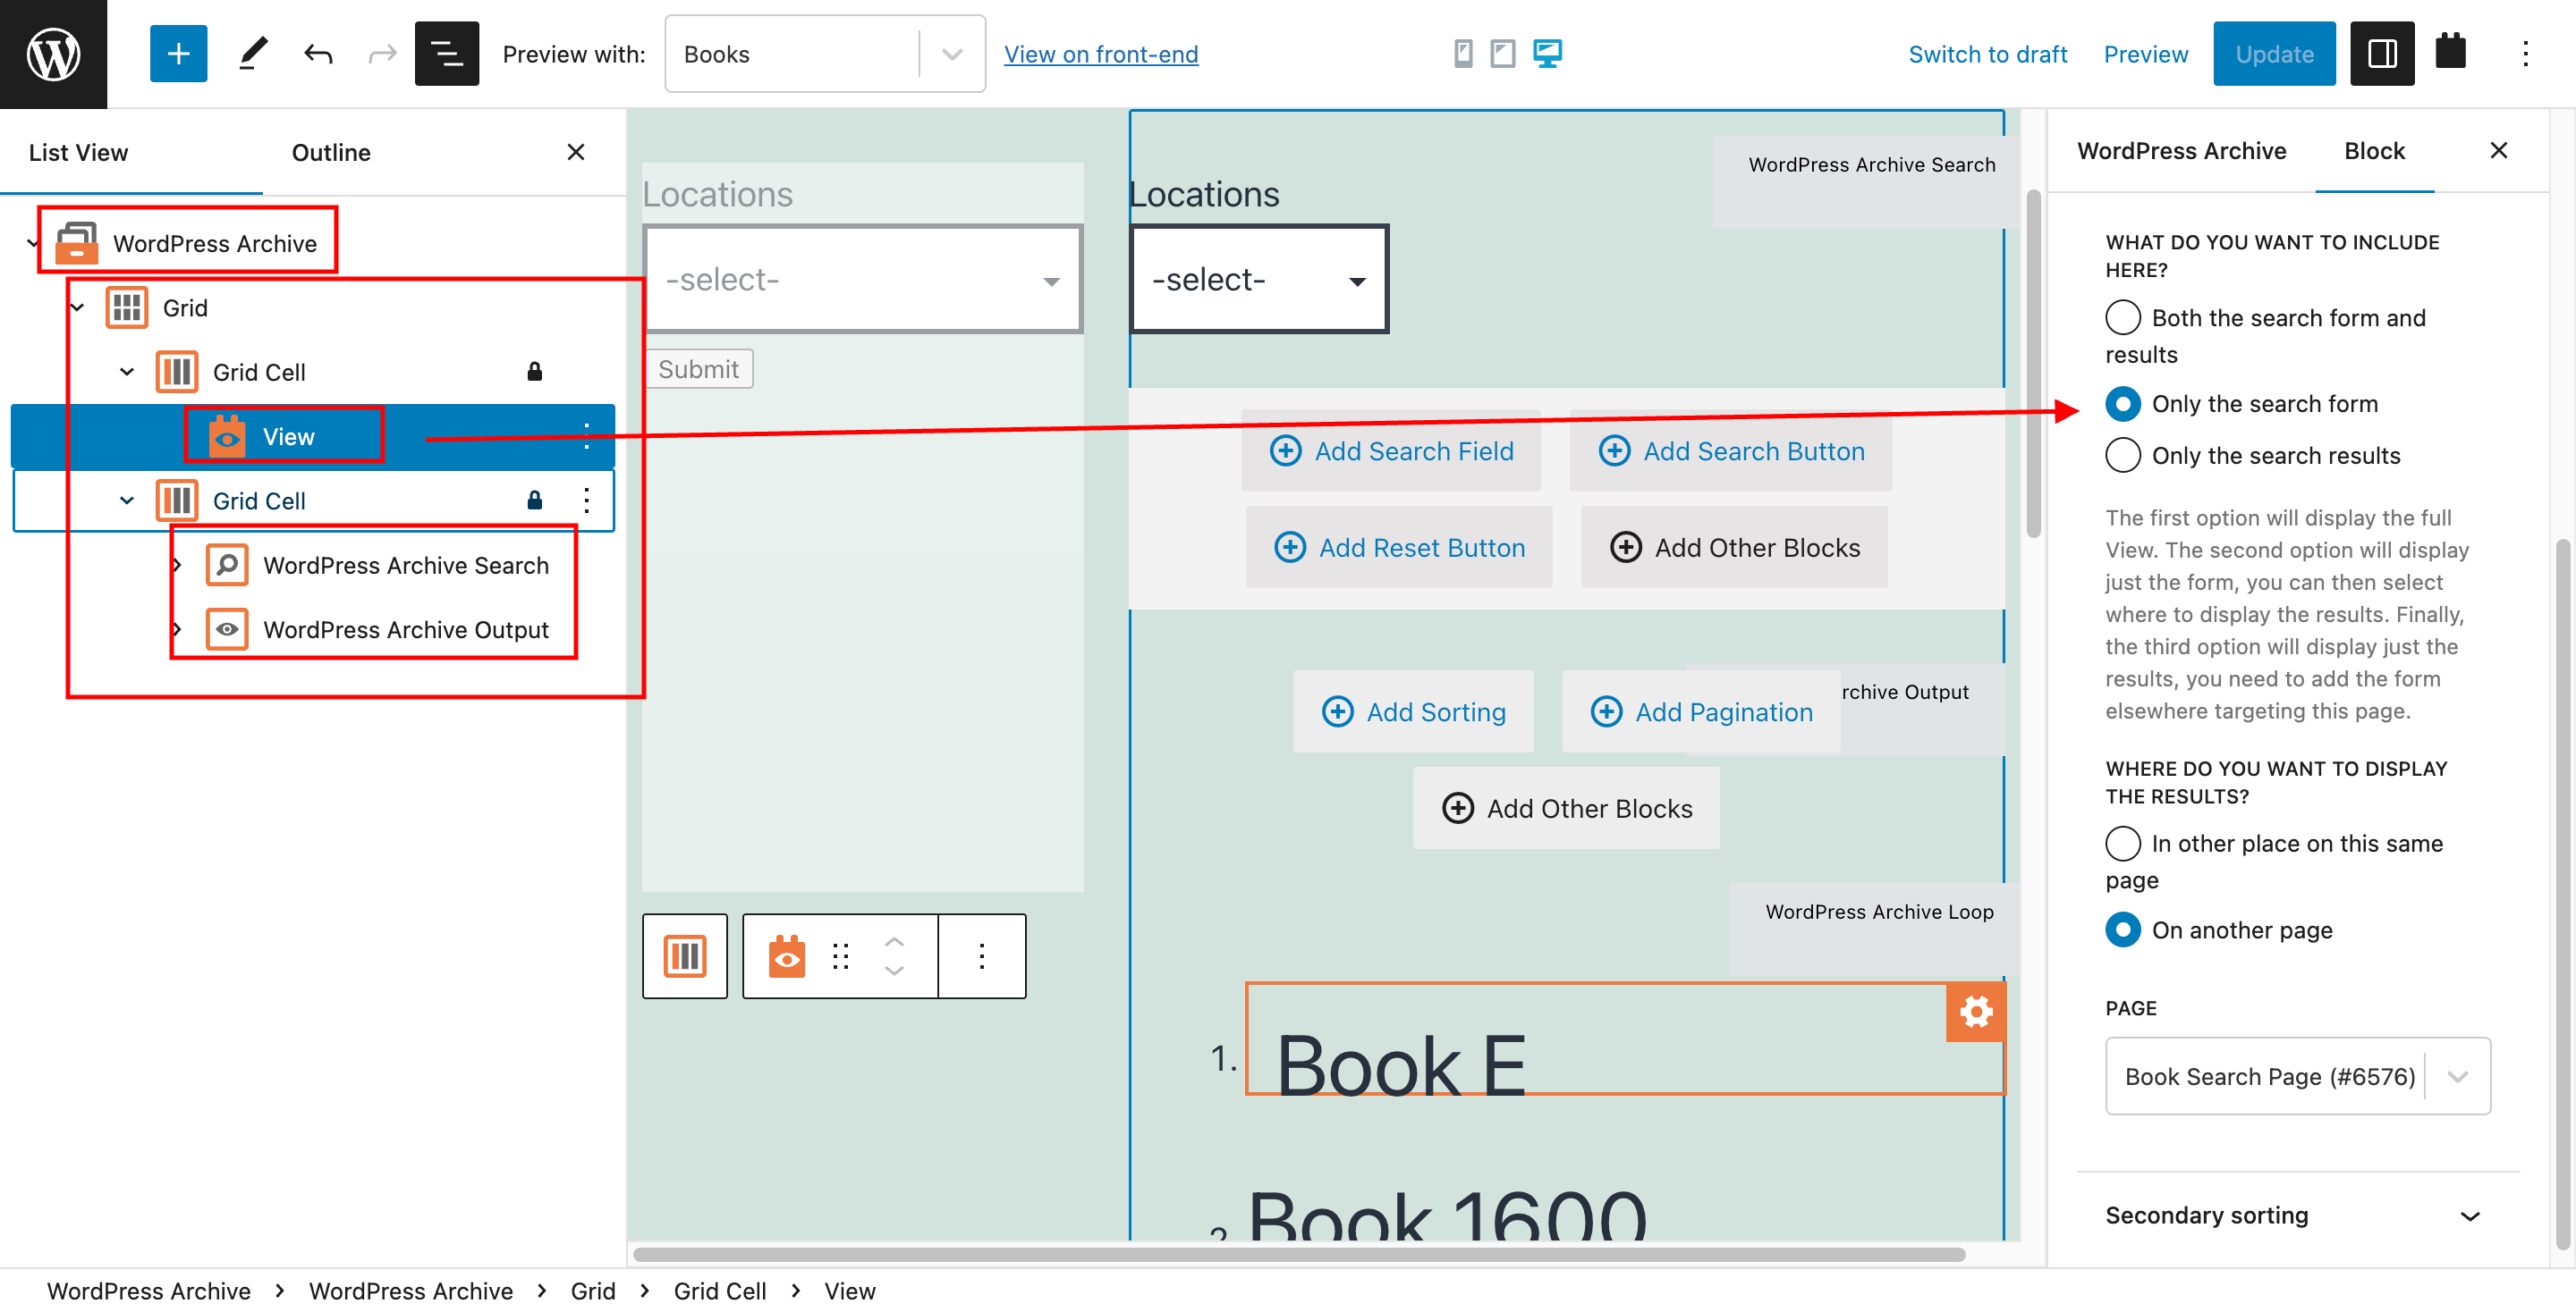Choose In other place on this same page

click(2123, 844)
